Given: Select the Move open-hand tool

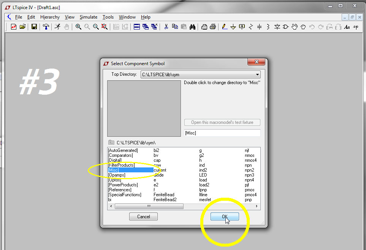Looking at the screenshot, I should click(295, 27).
